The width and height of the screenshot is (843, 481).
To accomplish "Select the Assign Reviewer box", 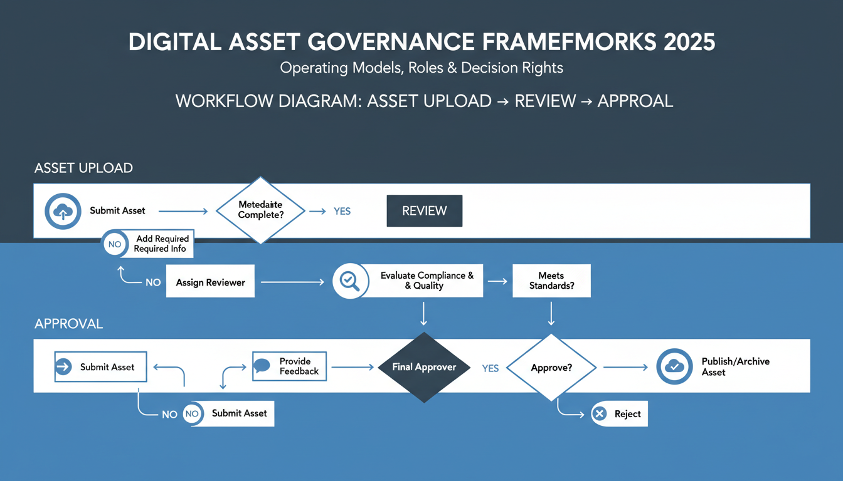I will [x=210, y=281].
